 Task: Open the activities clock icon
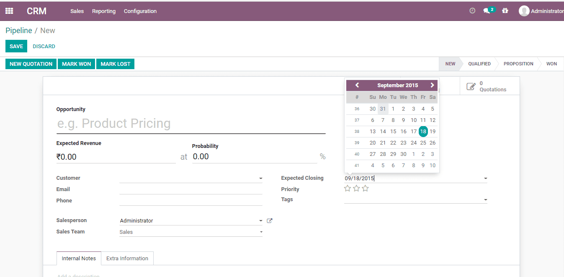(x=472, y=11)
